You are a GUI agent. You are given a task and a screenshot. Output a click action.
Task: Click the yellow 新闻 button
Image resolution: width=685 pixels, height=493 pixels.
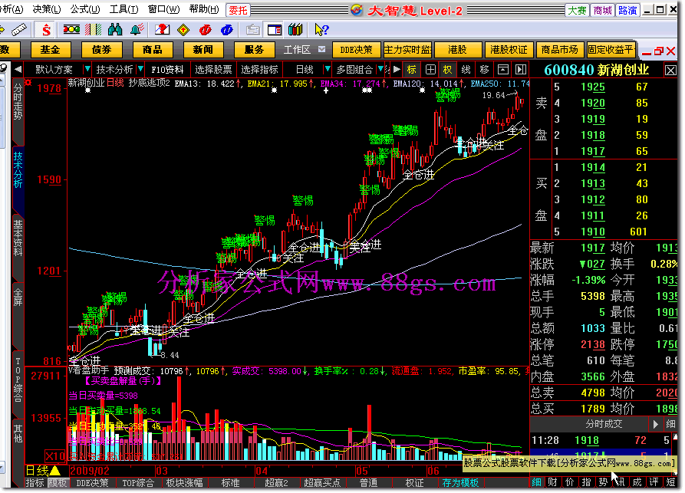point(203,50)
